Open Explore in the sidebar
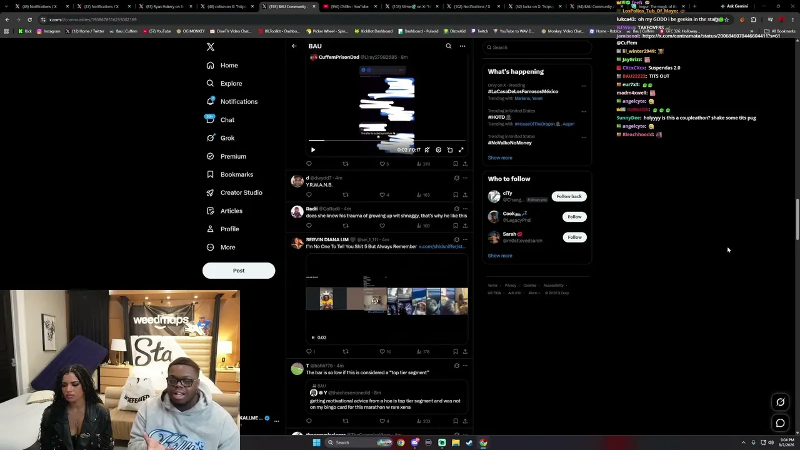 (224, 83)
